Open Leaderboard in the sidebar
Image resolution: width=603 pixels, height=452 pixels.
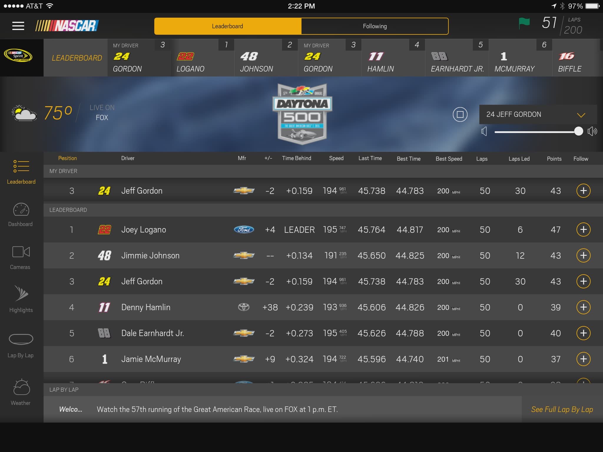click(x=21, y=172)
